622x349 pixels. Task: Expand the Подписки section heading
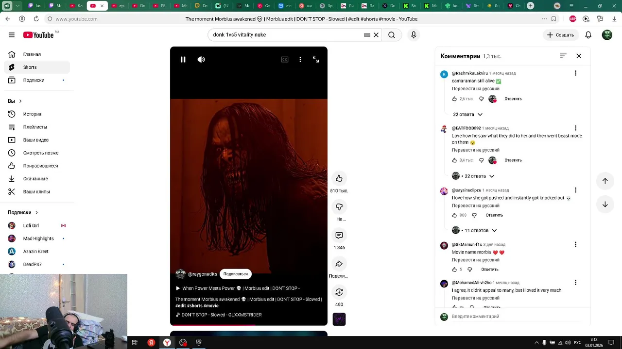[x=23, y=212]
